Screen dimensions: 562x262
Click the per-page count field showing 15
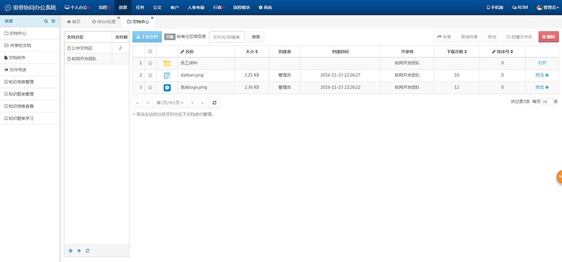coord(547,102)
